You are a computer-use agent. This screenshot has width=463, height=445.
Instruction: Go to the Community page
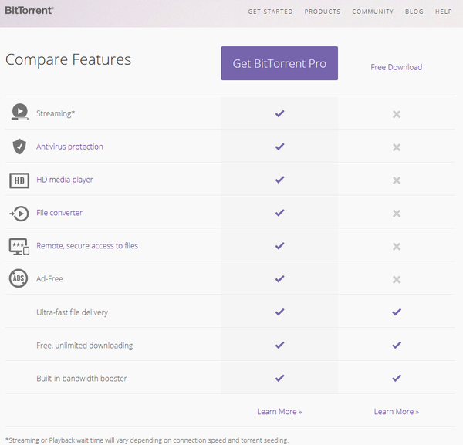[x=373, y=12]
